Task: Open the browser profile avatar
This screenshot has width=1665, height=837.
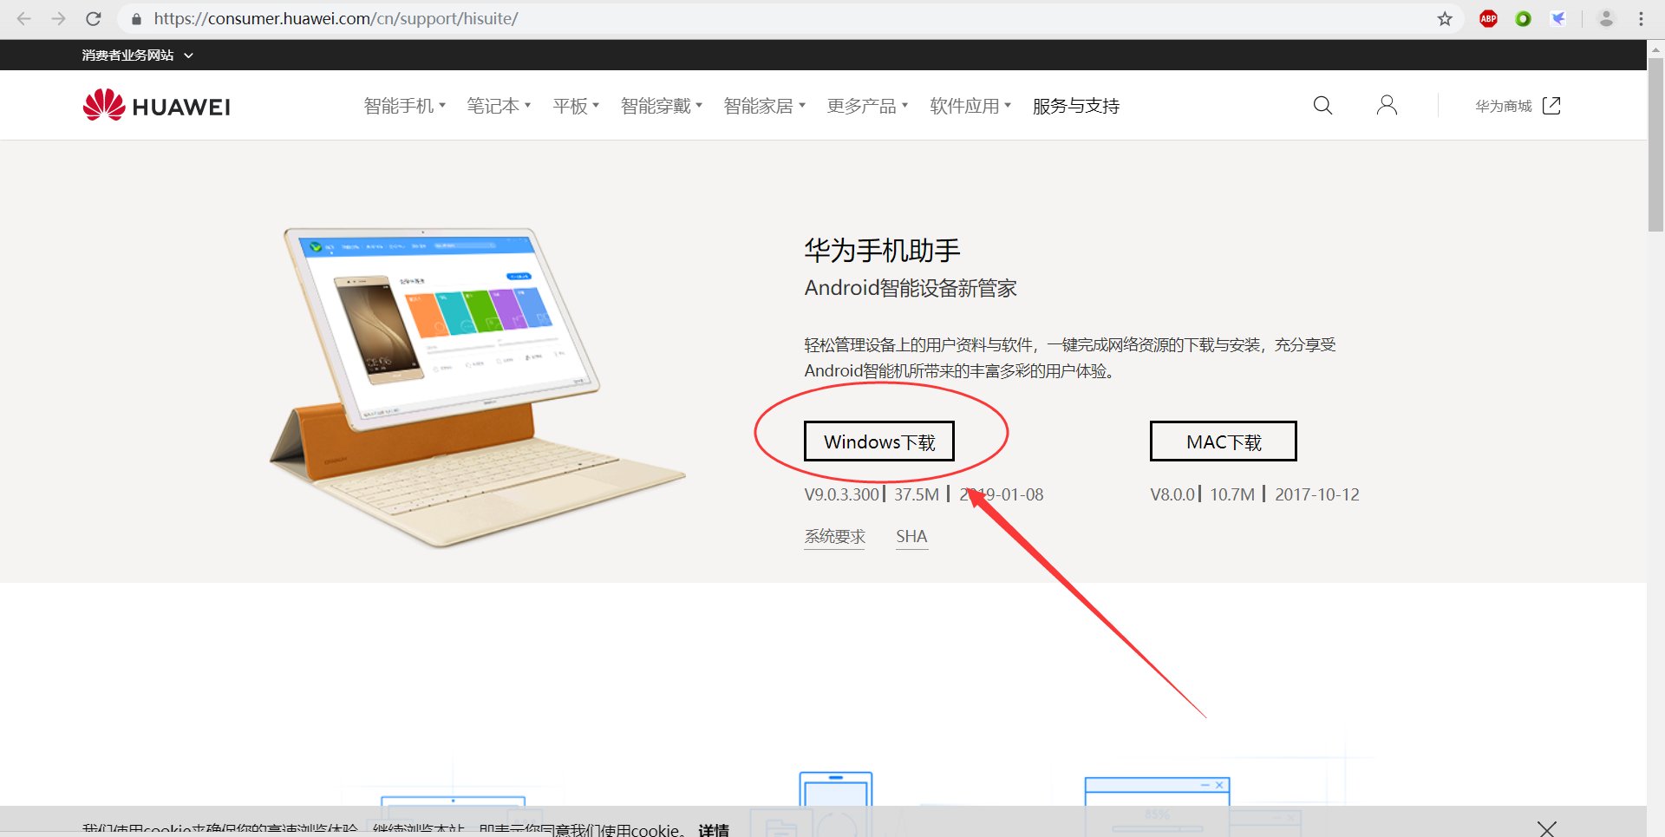Action: pyautogui.click(x=1605, y=18)
